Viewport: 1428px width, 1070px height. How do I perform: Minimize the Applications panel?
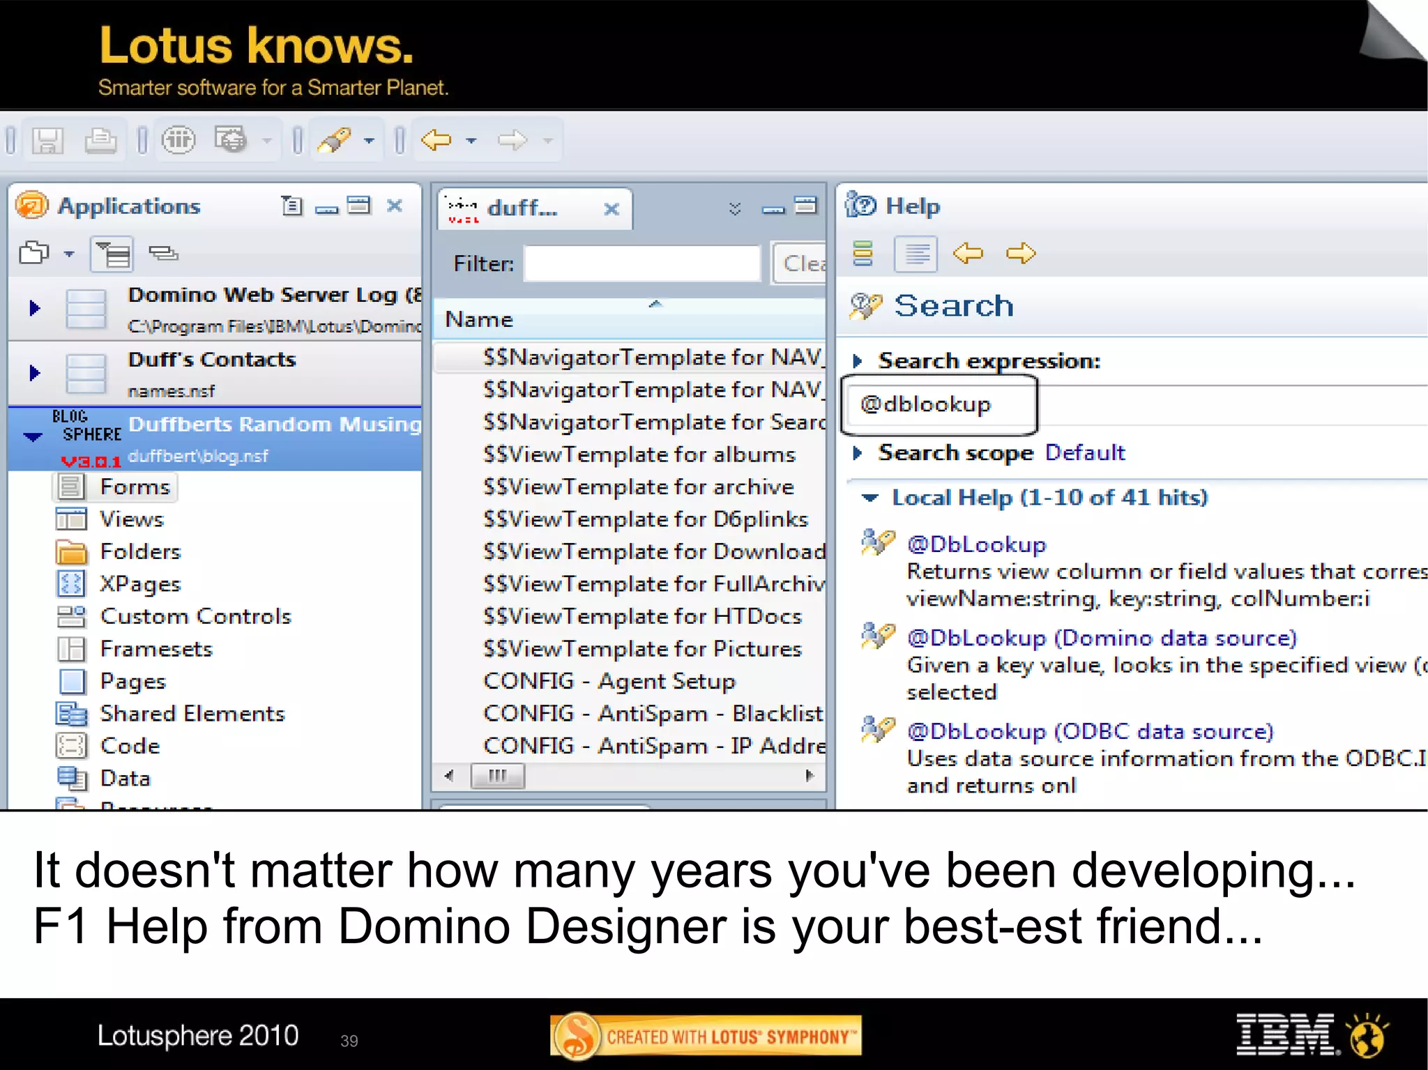326,209
